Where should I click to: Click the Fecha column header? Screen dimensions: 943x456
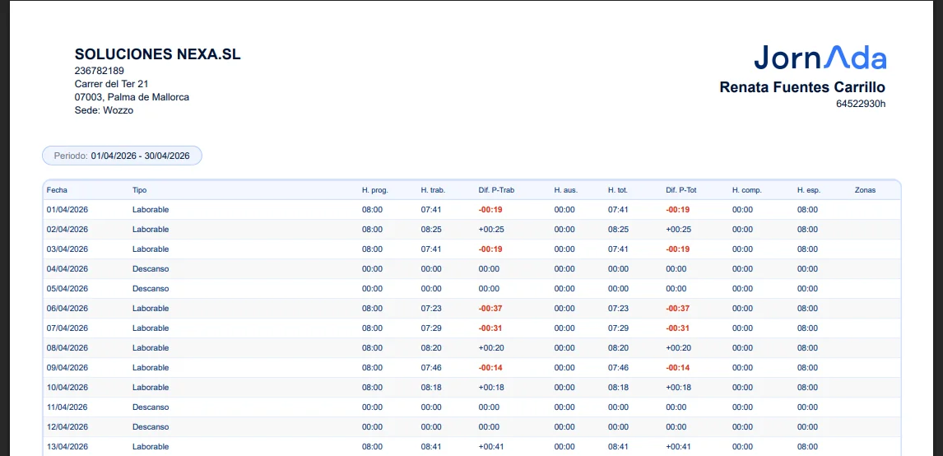click(x=57, y=190)
